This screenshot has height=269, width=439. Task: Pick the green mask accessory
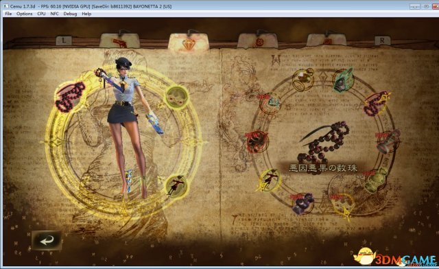344,80
